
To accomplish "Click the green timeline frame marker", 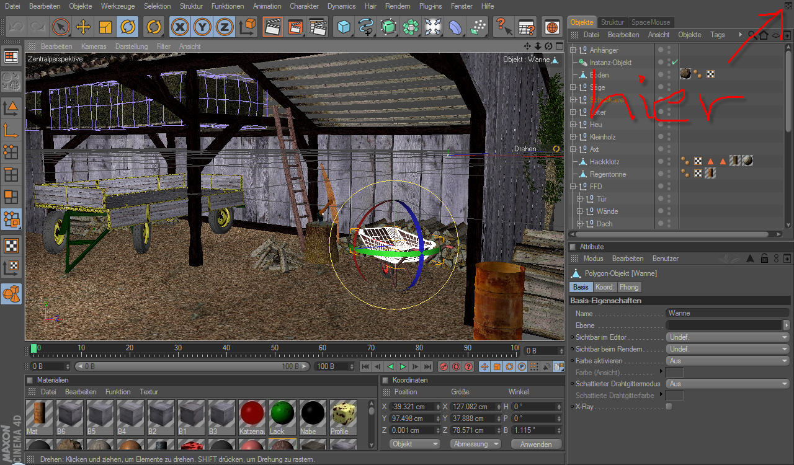I will pos(33,349).
